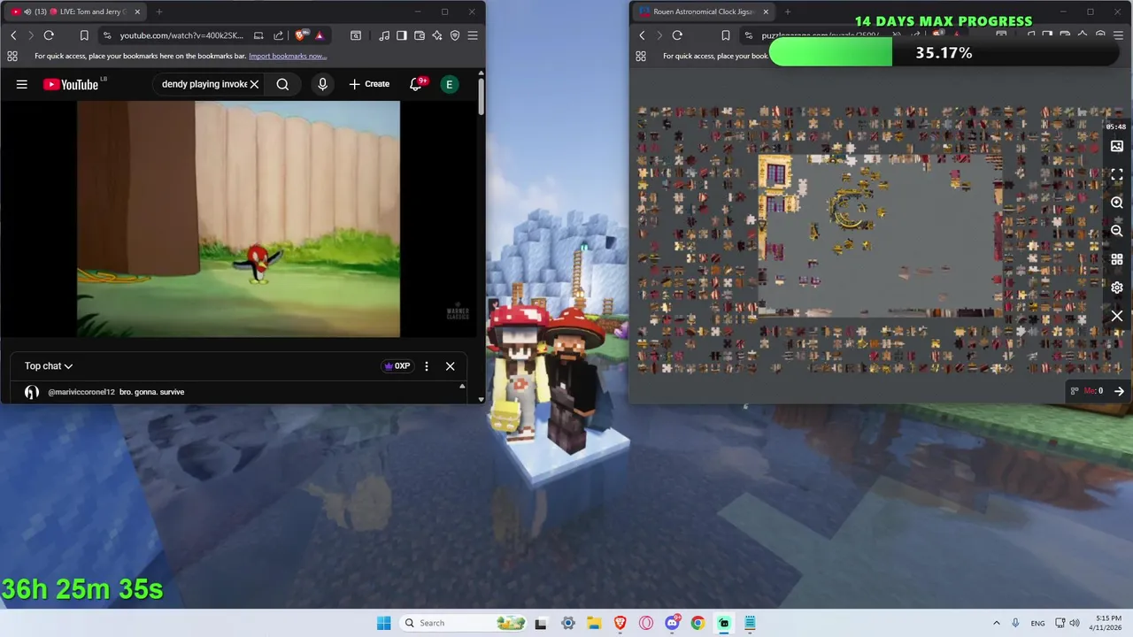Close the Tom and Jerry tab
Screen dimensions: 1133x637
pos(136,12)
